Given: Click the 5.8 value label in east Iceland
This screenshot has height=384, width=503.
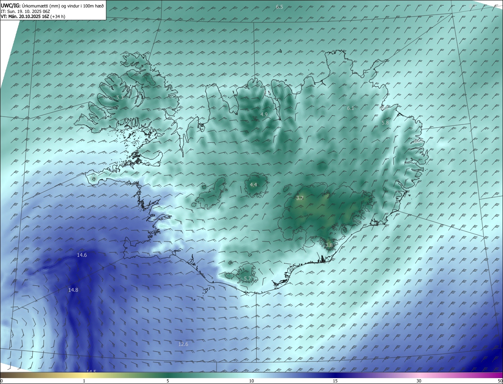Looking at the screenshot, I should (x=385, y=123).
